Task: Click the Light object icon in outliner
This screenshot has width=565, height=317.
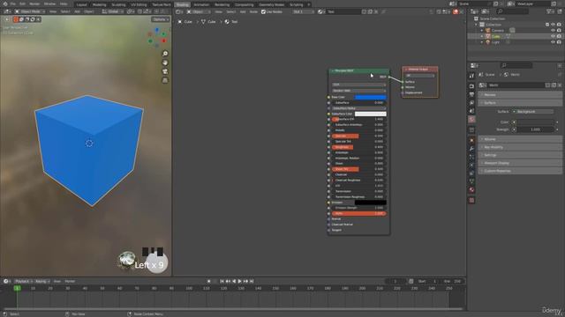Action: pyautogui.click(x=488, y=42)
